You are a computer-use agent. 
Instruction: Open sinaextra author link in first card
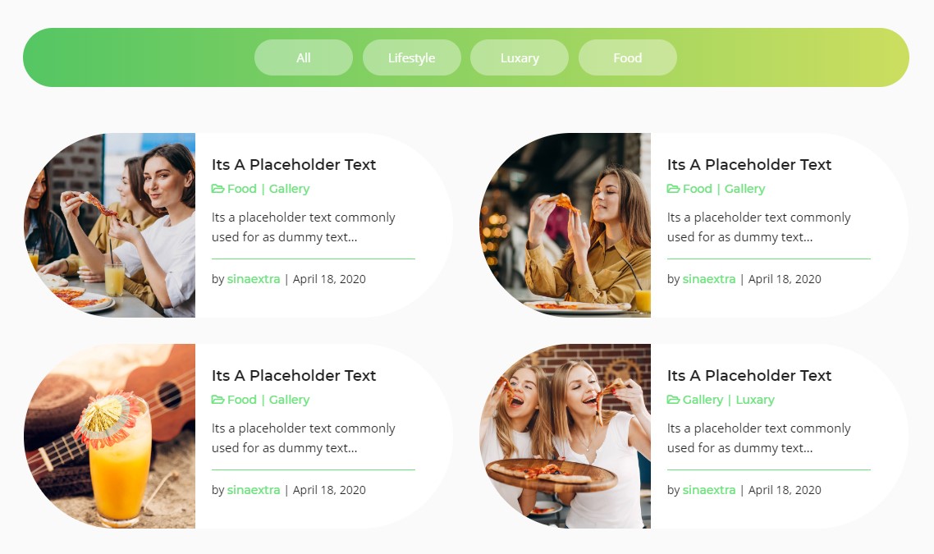click(254, 279)
